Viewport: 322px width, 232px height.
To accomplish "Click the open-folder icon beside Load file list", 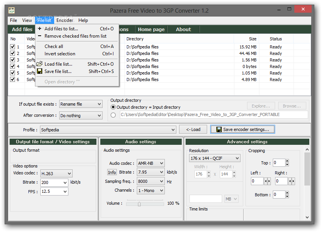I will tap(40, 64).
